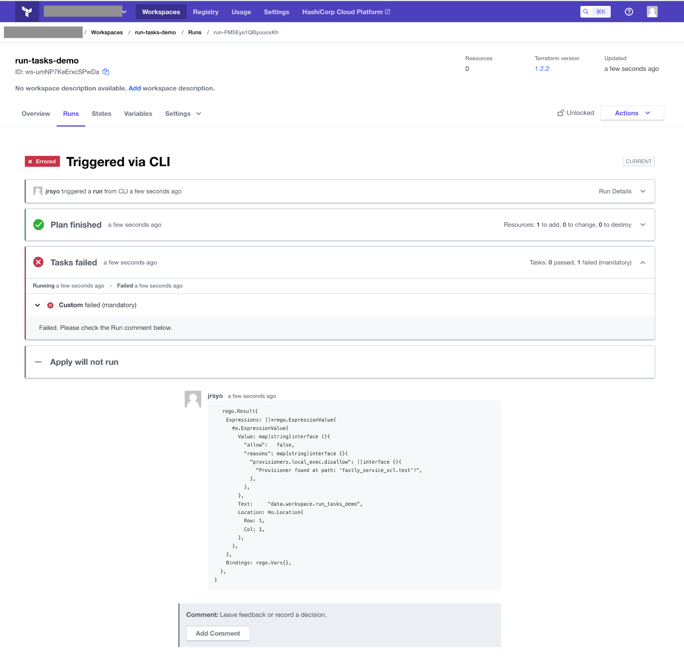The height and width of the screenshot is (665, 684).
Task: Open the help question mark icon
Action: coord(629,12)
